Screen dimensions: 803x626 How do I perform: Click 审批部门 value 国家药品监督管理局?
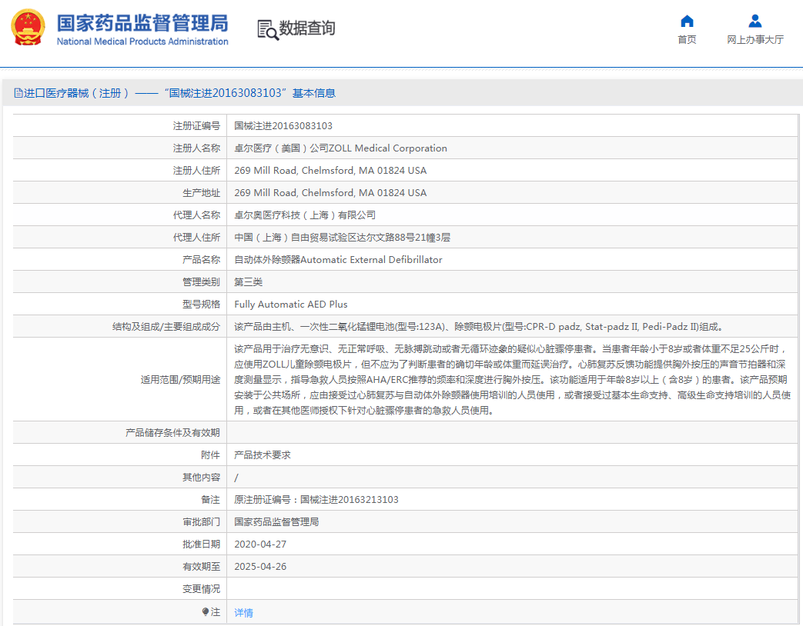[276, 522]
